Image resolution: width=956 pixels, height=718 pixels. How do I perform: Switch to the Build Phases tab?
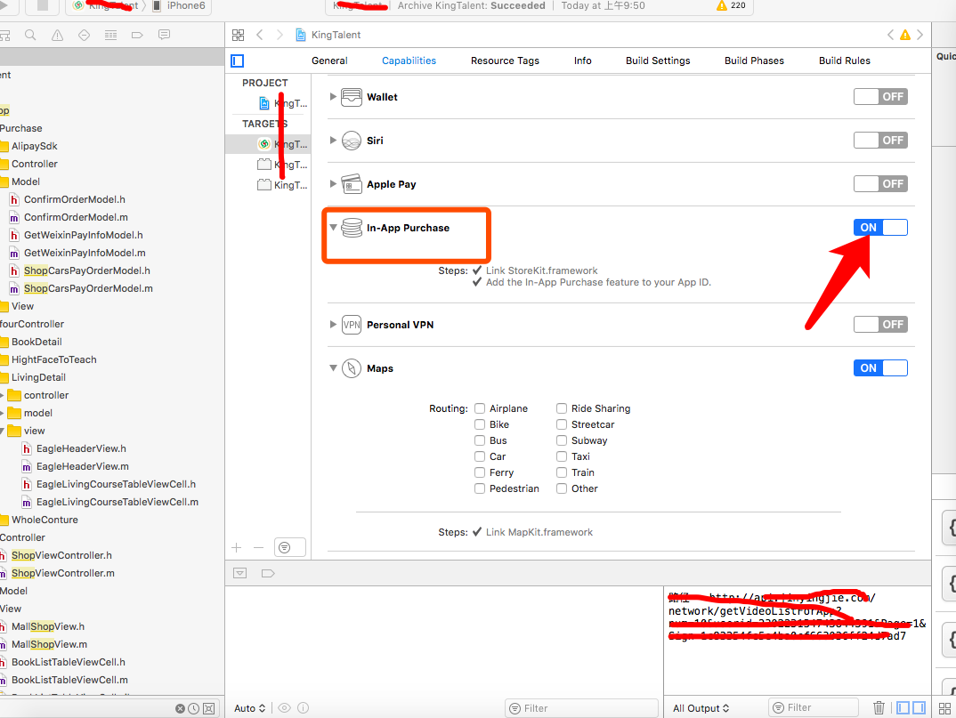click(x=754, y=61)
